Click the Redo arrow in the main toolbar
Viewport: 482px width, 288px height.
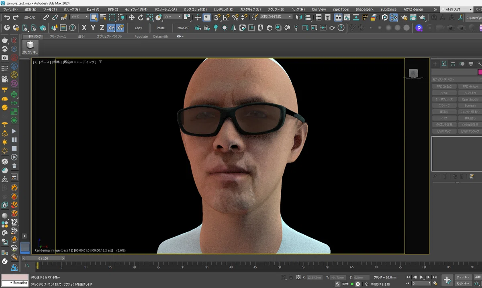tap(16, 17)
